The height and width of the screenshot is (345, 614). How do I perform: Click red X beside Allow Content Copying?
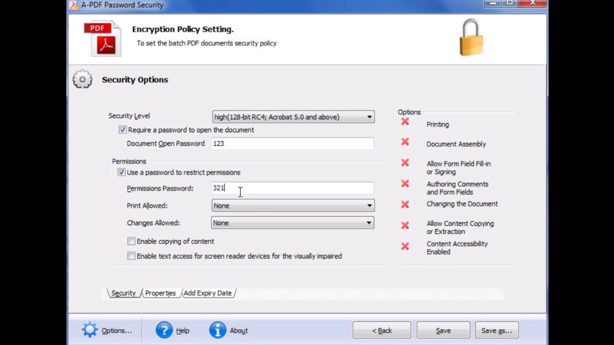(x=405, y=225)
